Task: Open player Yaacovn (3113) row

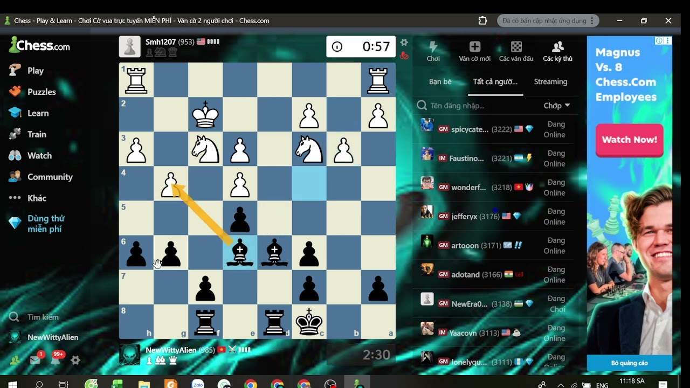Action: (495, 333)
